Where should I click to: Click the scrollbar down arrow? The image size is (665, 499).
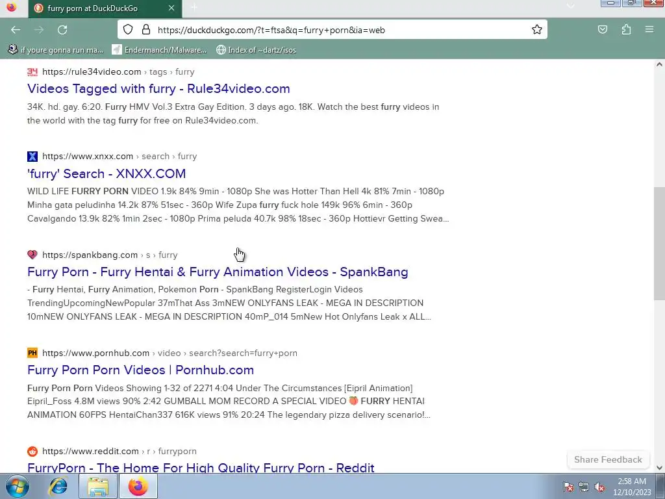pos(659,468)
